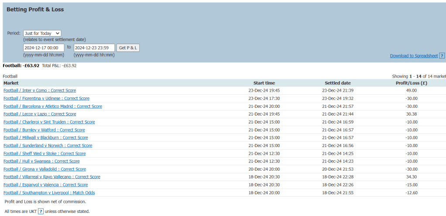Click the Download to Spreadsheet link
This screenshot has height=216, width=446.
pyautogui.click(x=414, y=56)
